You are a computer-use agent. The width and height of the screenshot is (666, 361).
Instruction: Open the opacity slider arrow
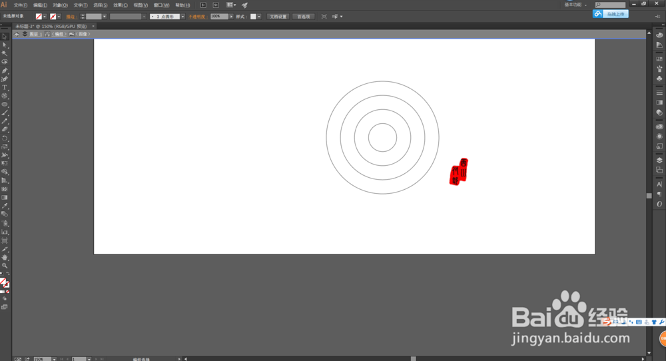(231, 17)
